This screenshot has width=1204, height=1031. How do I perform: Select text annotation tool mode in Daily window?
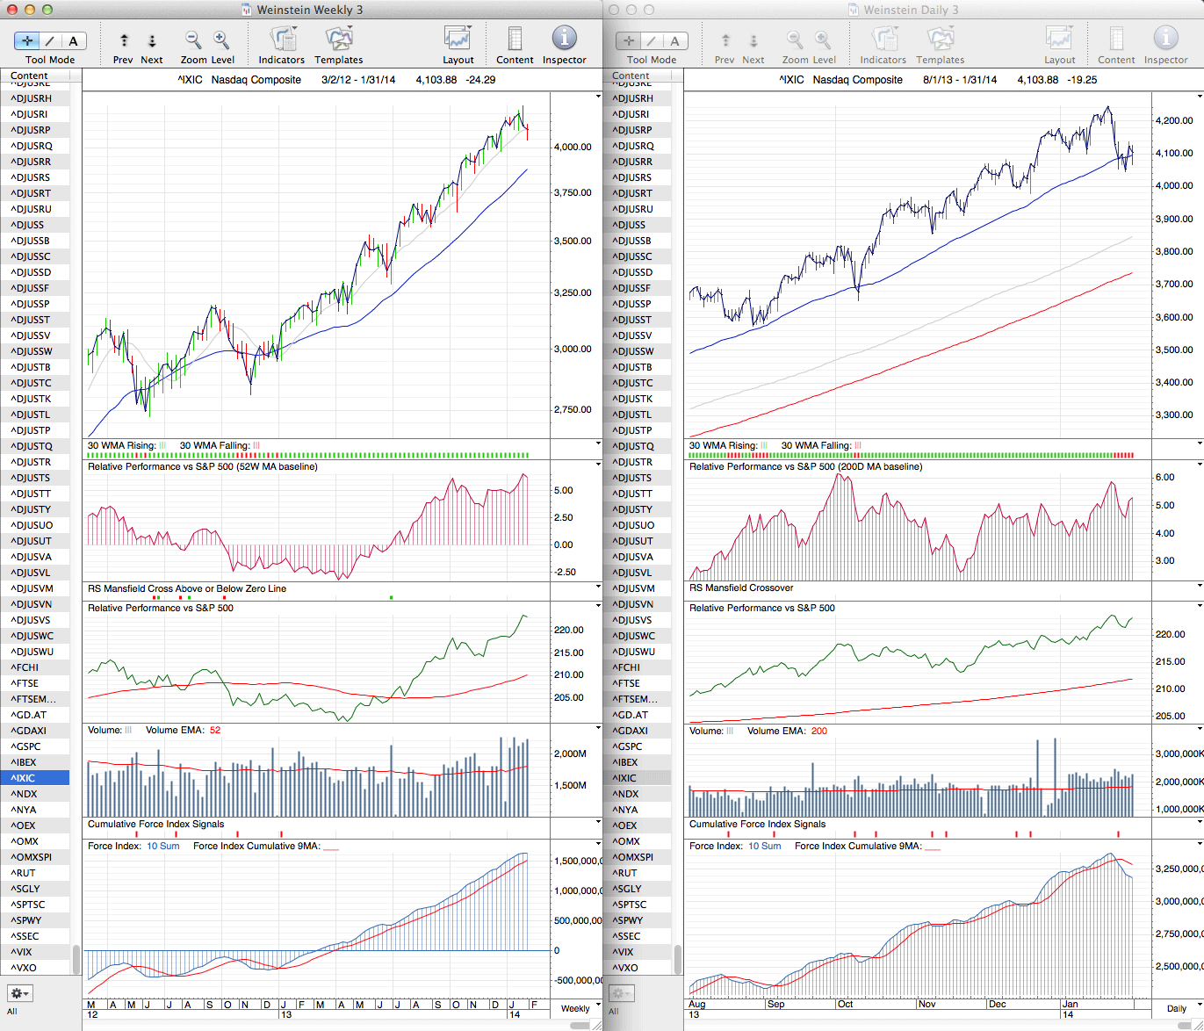[675, 41]
